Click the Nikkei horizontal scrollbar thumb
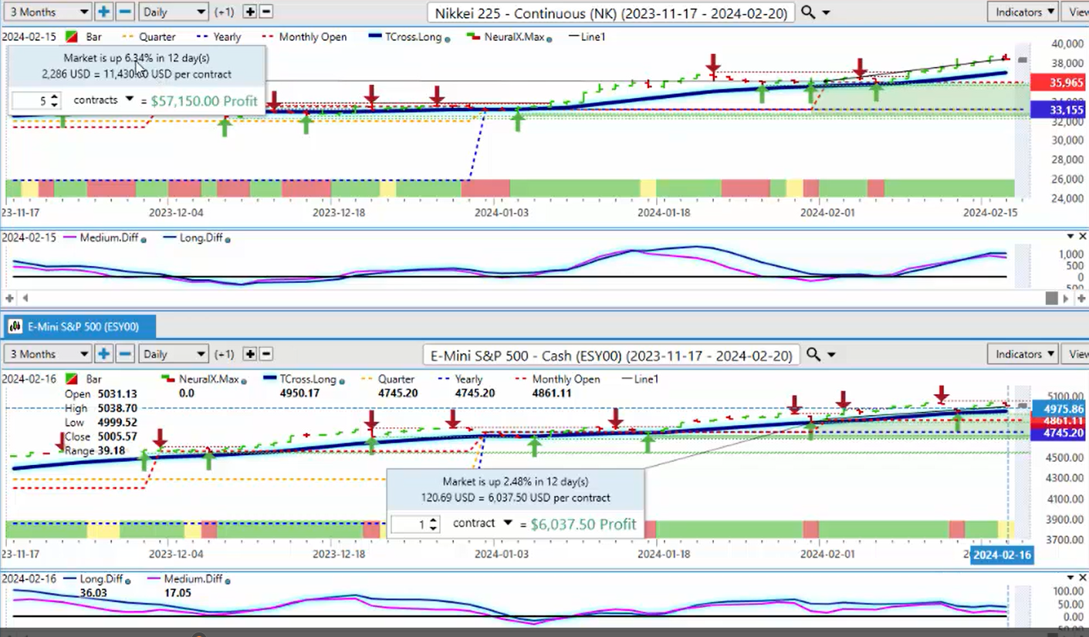Image resolution: width=1089 pixels, height=637 pixels. 1051,298
